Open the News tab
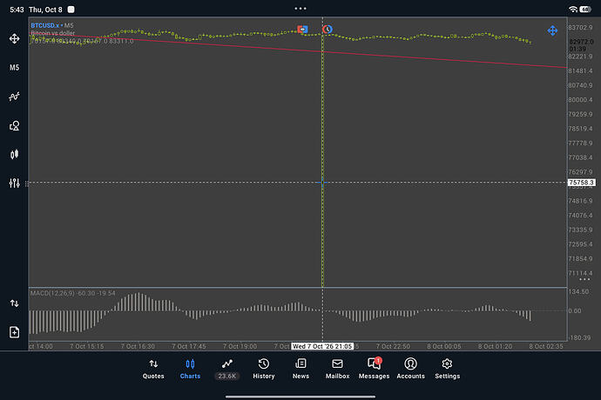This screenshot has height=400, width=601. 300,370
